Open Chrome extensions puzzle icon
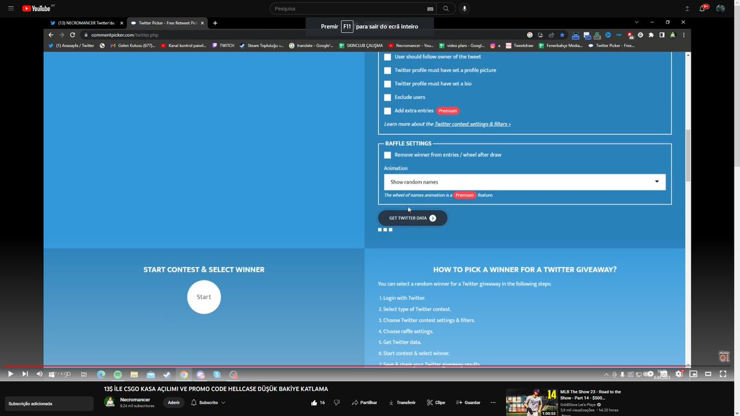Image resolution: width=740 pixels, height=416 pixels. (651, 35)
